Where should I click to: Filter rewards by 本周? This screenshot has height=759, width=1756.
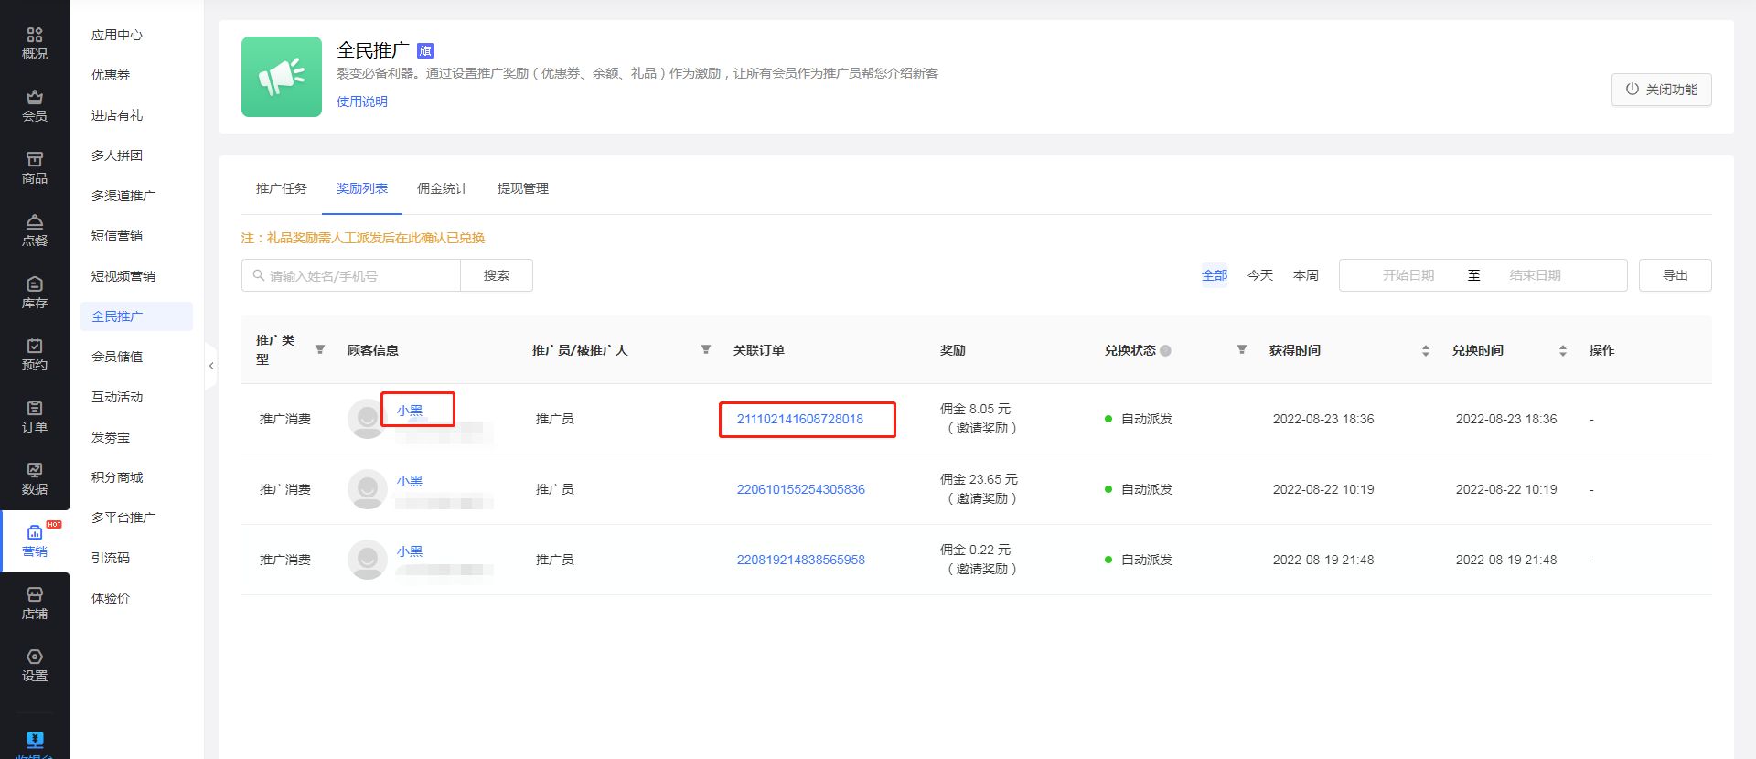click(x=1306, y=275)
